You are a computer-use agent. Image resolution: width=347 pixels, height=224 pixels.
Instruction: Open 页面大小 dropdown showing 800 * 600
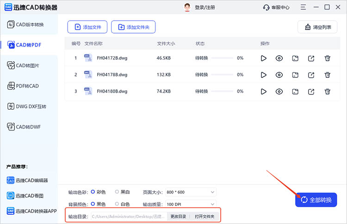(x=191, y=192)
